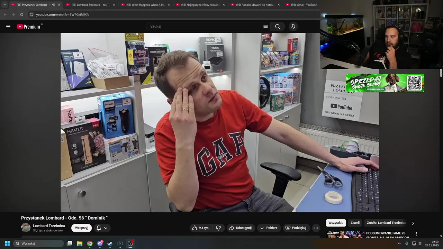The width and height of the screenshot is (443, 249).
Task: Open Task View on taskbar
Action: coord(70,243)
